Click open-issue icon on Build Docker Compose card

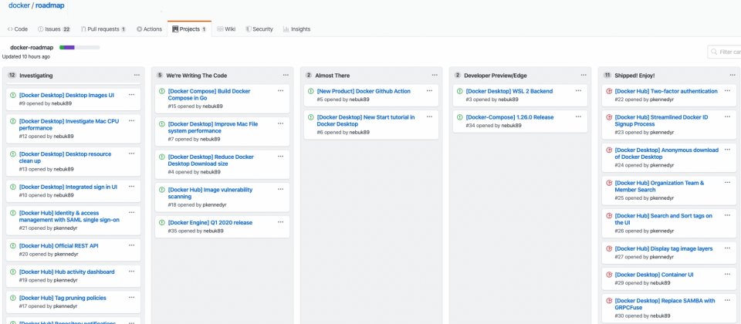(x=161, y=91)
